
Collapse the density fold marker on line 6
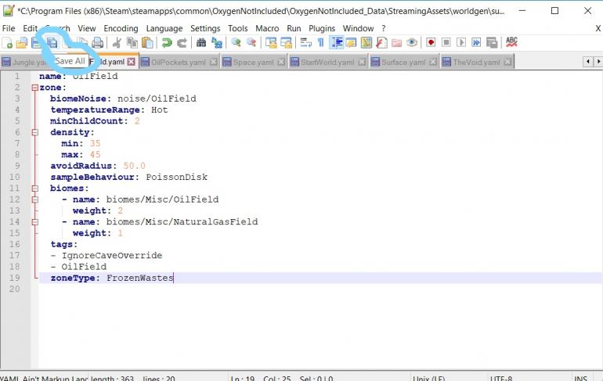tap(34, 133)
